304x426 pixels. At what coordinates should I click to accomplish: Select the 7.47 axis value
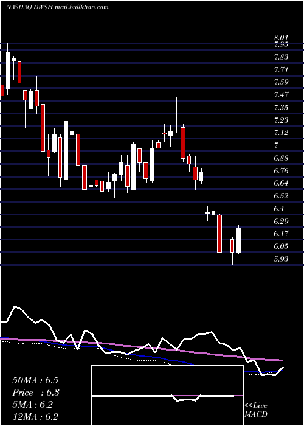(281, 95)
